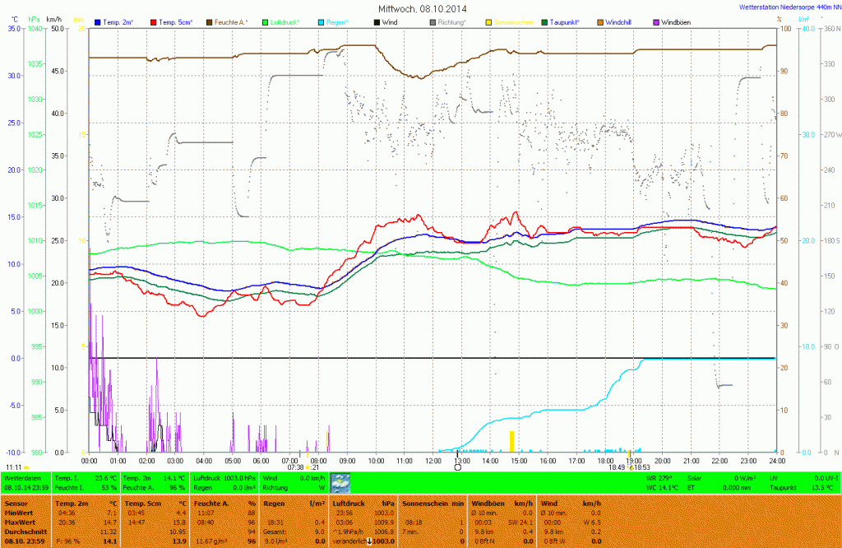
Task: Click the Wetterdaten date cell in green bar
Action: click(x=26, y=488)
